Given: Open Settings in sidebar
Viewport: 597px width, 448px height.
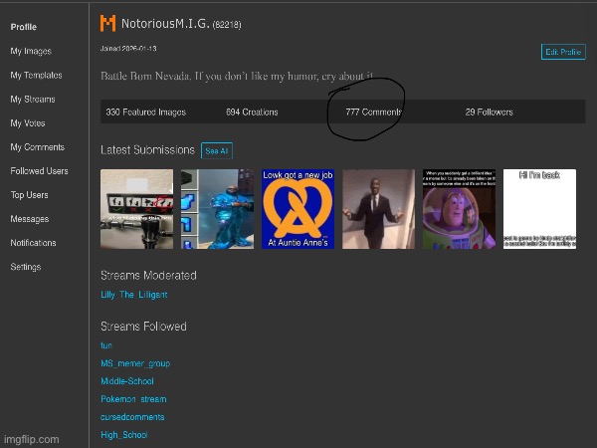Looking at the screenshot, I should pyautogui.click(x=26, y=267).
